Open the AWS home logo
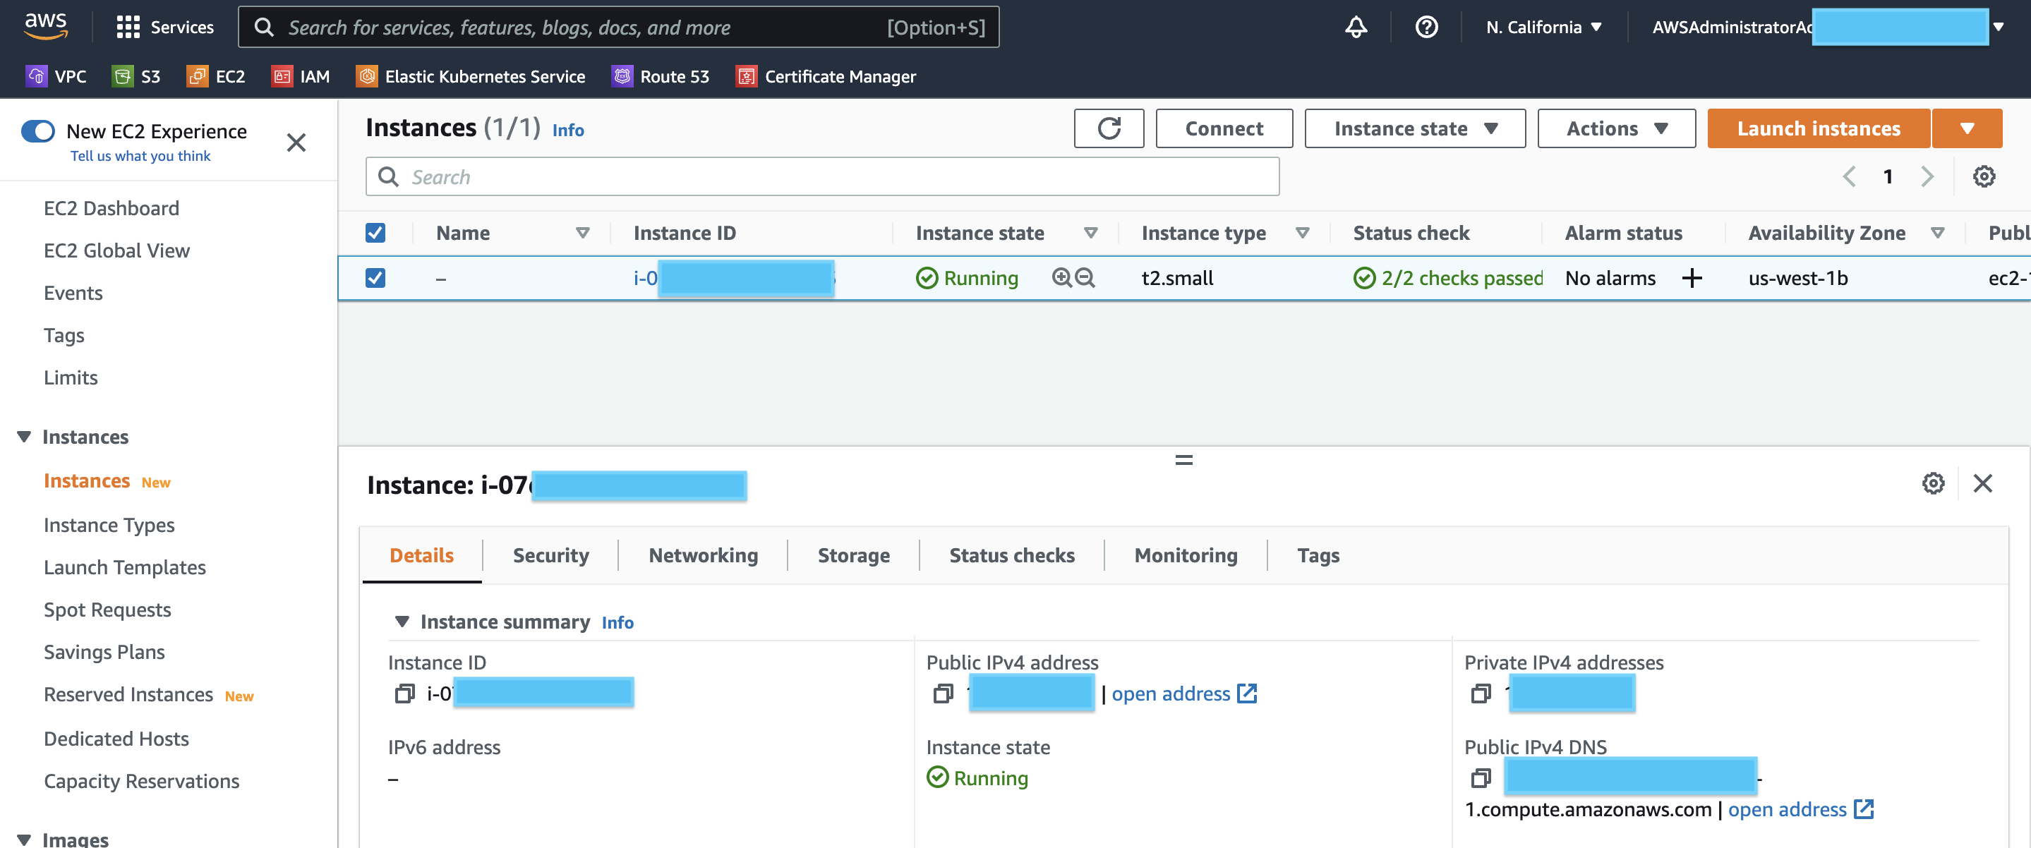 [46, 26]
